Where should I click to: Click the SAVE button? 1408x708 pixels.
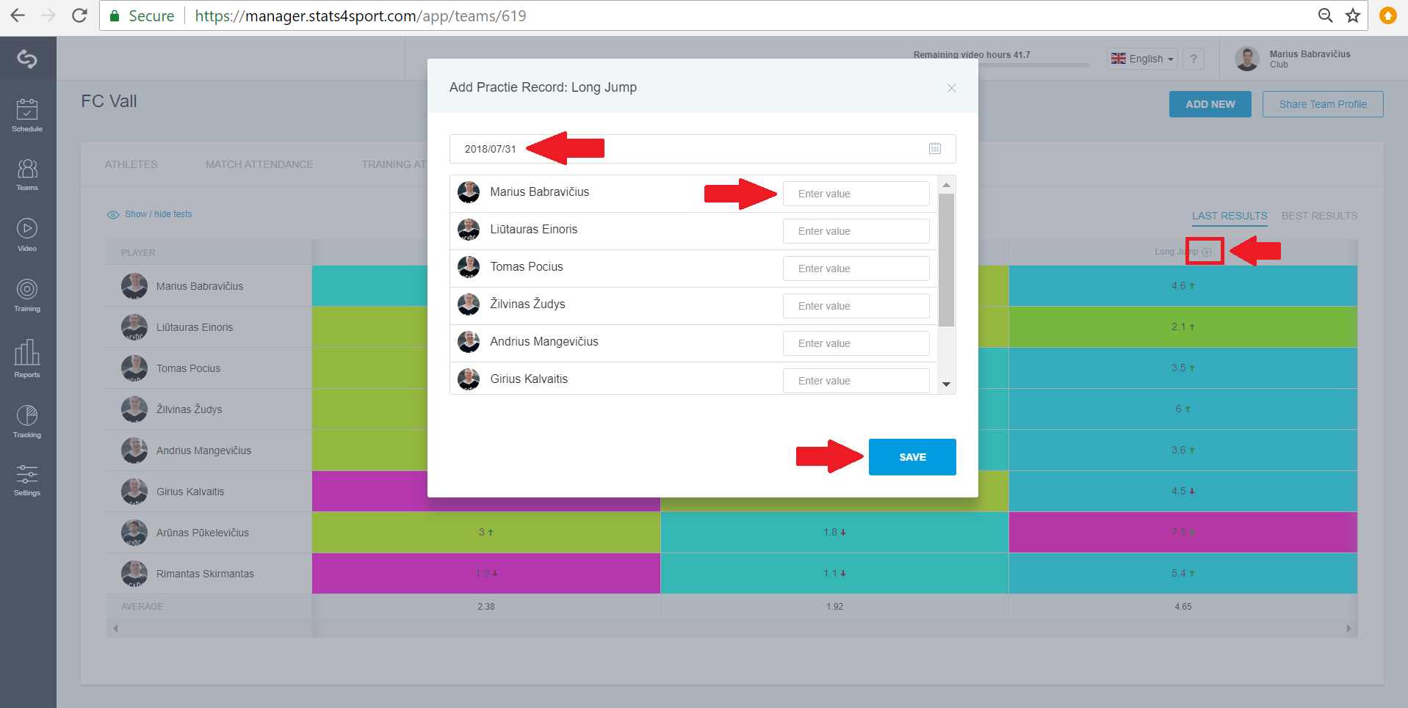912,457
